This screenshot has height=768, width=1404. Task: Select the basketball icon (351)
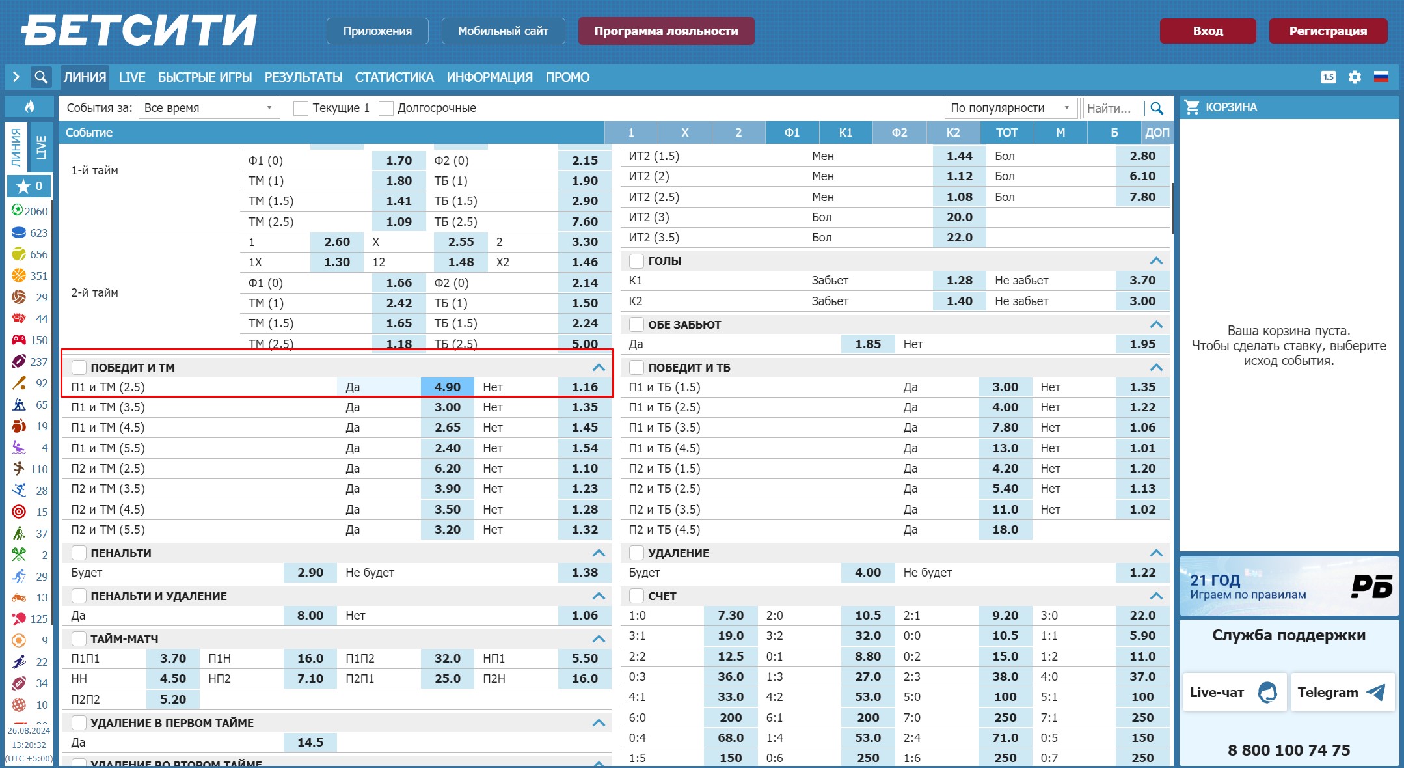pyautogui.click(x=19, y=275)
